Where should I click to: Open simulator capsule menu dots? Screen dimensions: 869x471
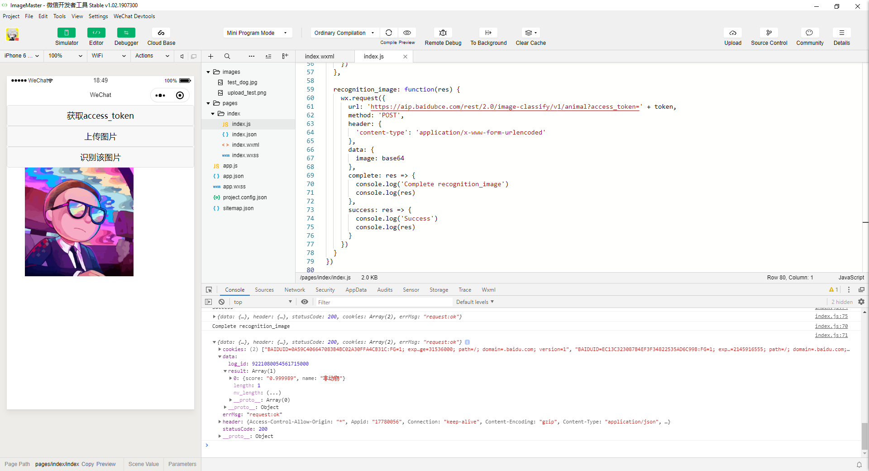tap(160, 95)
